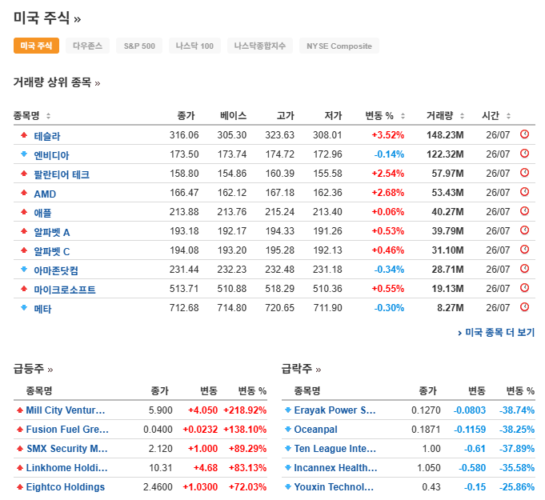This screenshot has height=500, width=545.
Task: Switch to the NYSE Composite tab
Action: [339, 46]
